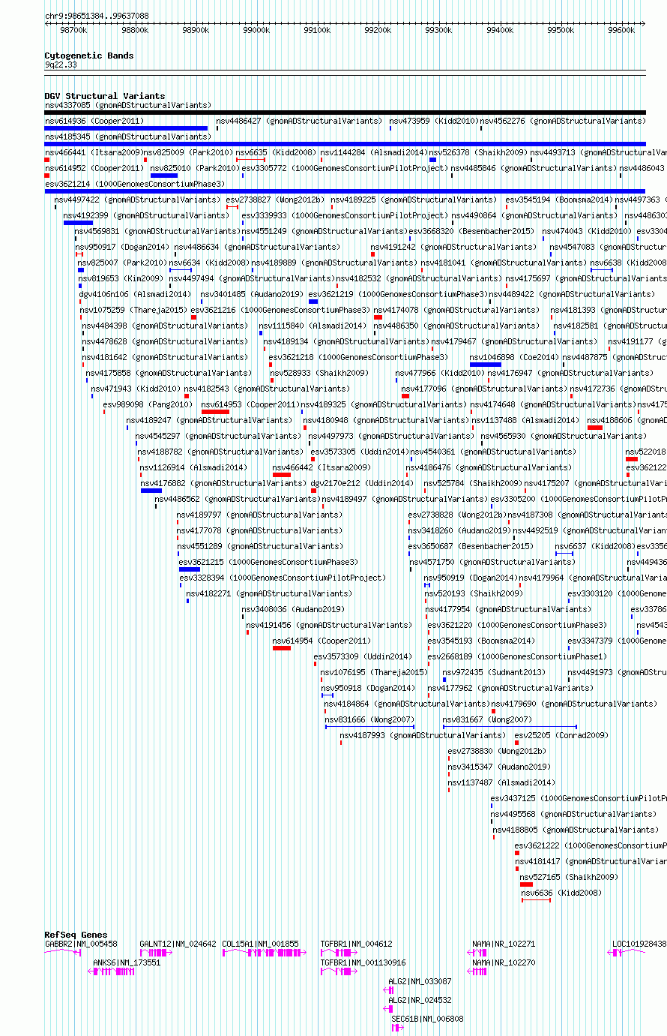Click the DGV Structural Variants track heading

pos(105,96)
